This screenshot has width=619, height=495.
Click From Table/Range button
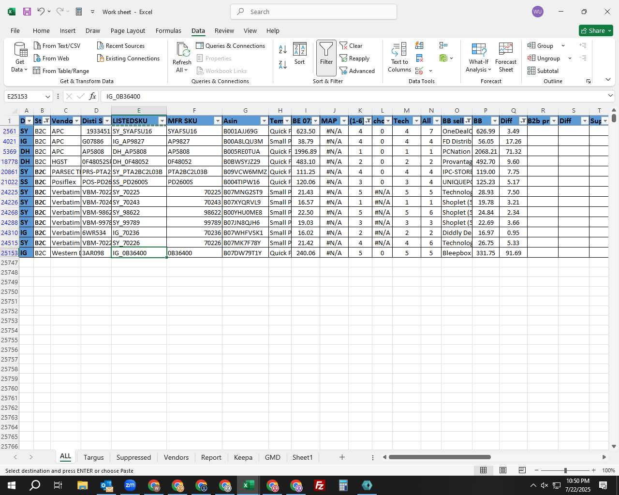61,71
